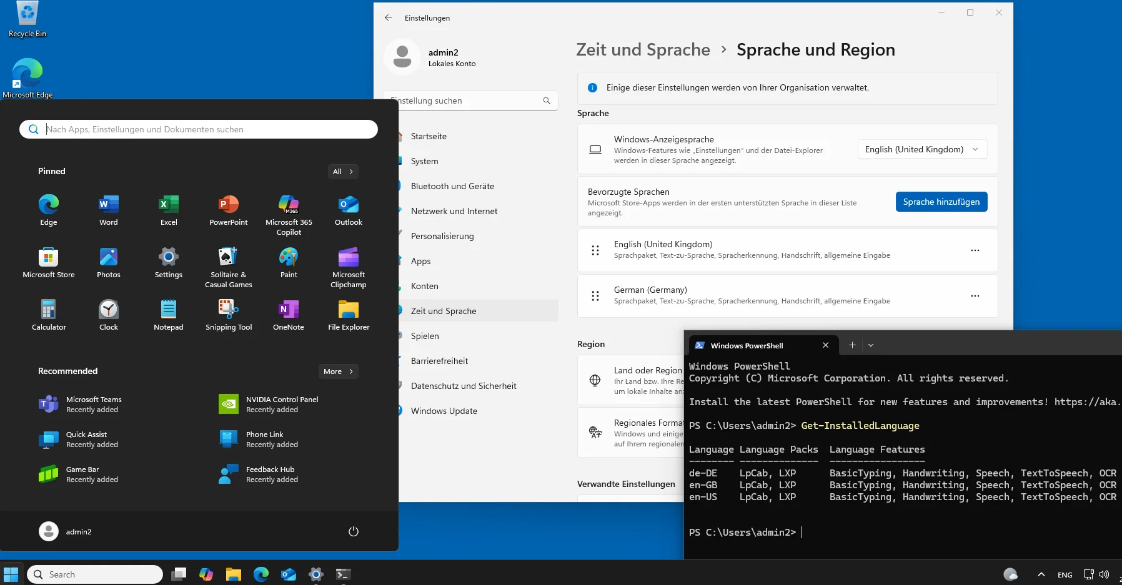Screen dimensions: 1122x585
Task: Open Quick Assist in Recommended
Action: click(x=79, y=440)
